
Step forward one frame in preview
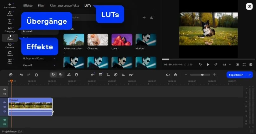[x=216, y=64]
